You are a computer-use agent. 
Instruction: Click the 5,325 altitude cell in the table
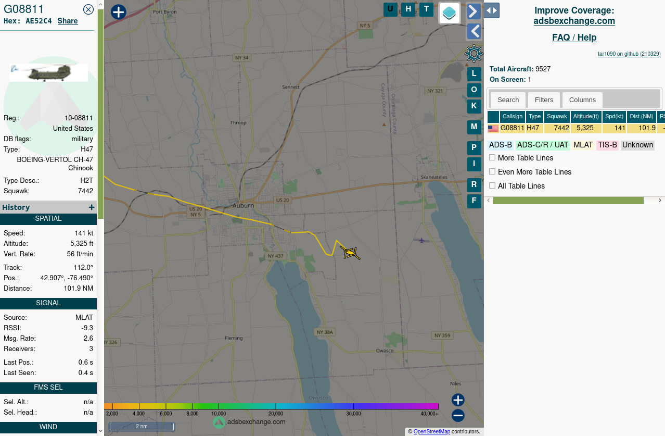coord(586,128)
